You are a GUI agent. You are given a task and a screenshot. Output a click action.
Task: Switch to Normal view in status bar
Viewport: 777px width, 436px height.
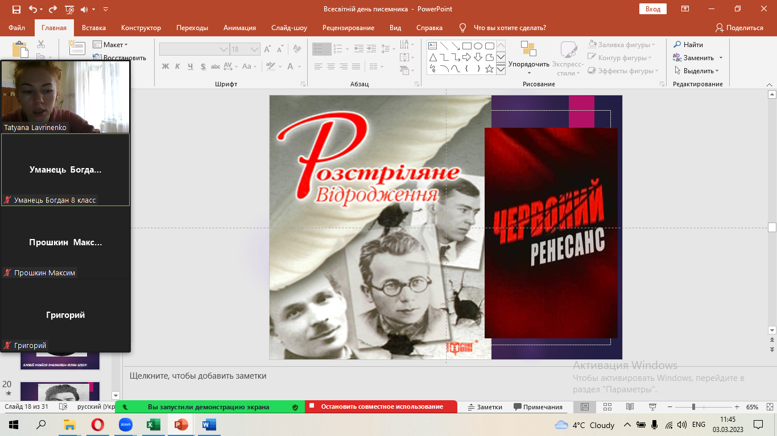(585, 407)
